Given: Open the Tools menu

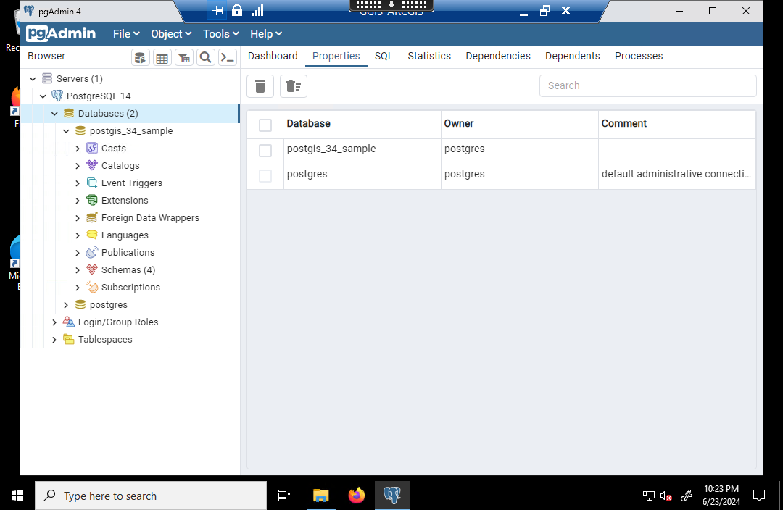Looking at the screenshot, I should (x=221, y=34).
